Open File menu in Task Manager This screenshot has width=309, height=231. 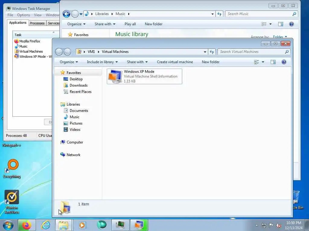pyautogui.click(x=10, y=15)
